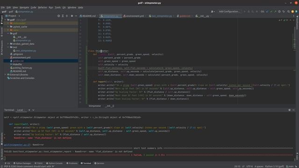299x168 pixels.
Task: Open the File menu
Action: 3,7
